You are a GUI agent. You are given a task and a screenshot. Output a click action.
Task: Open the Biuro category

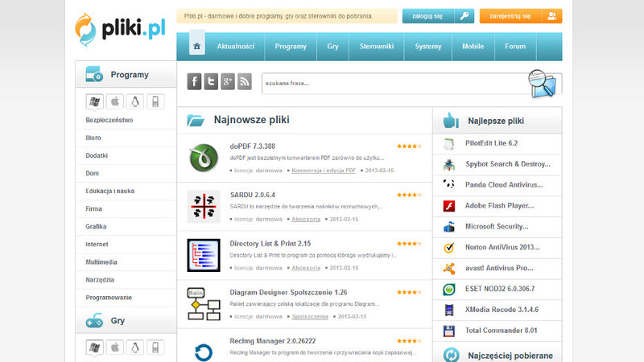pyautogui.click(x=93, y=138)
